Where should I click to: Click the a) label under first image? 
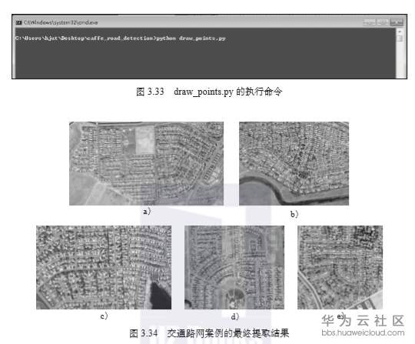point(147,211)
